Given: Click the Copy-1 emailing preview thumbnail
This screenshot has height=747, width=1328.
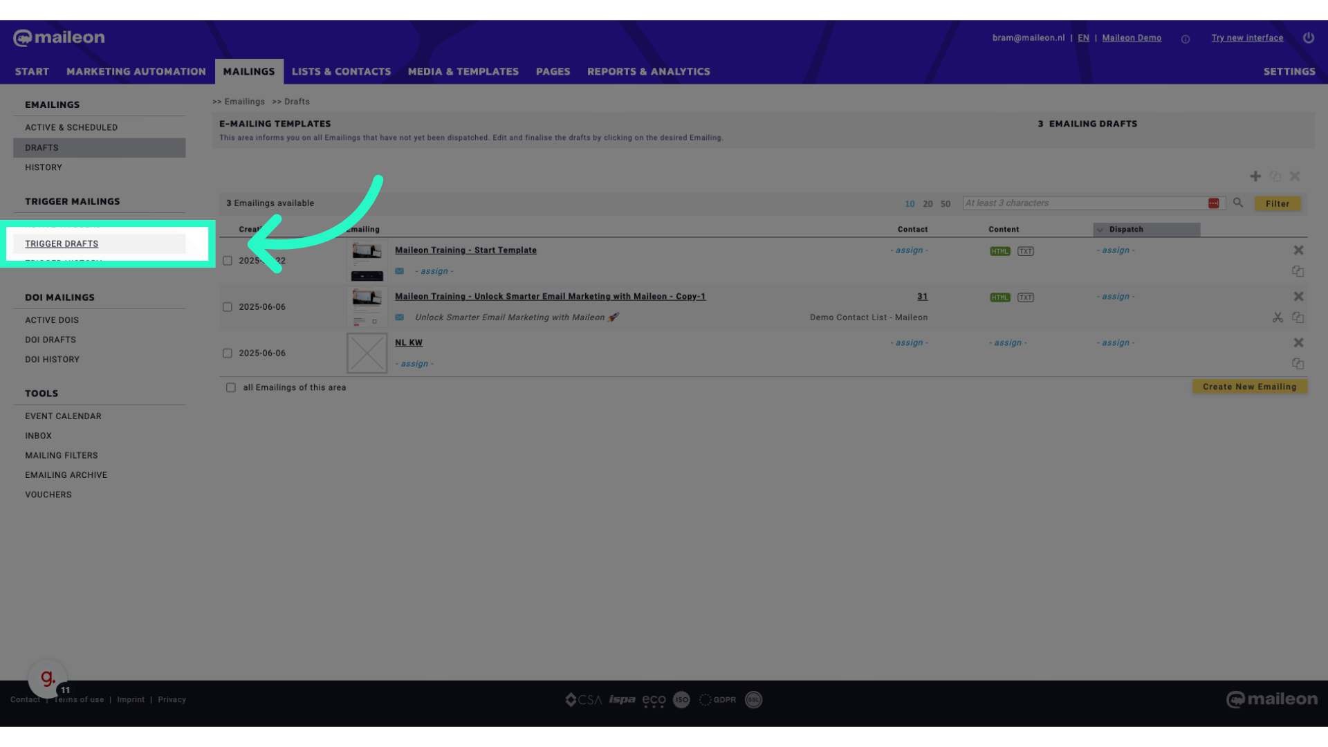Looking at the screenshot, I should (x=367, y=307).
